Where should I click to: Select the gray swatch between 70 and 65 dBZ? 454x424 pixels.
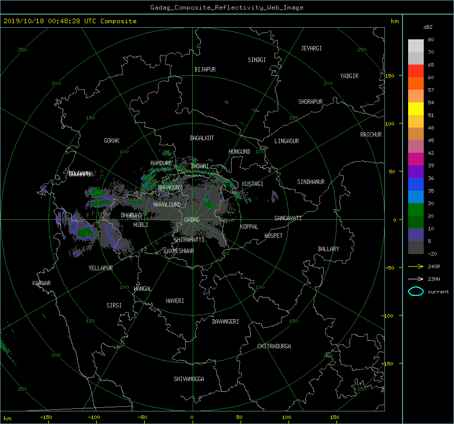point(416,58)
